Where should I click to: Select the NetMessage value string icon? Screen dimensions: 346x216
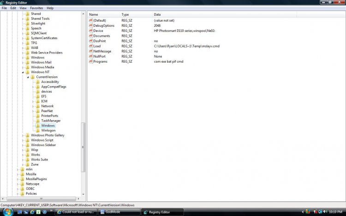pyautogui.click(x=91, y=51)
